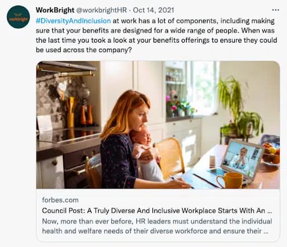Open the Council Post article headline

pyautogui.click(x=157, y=211)
